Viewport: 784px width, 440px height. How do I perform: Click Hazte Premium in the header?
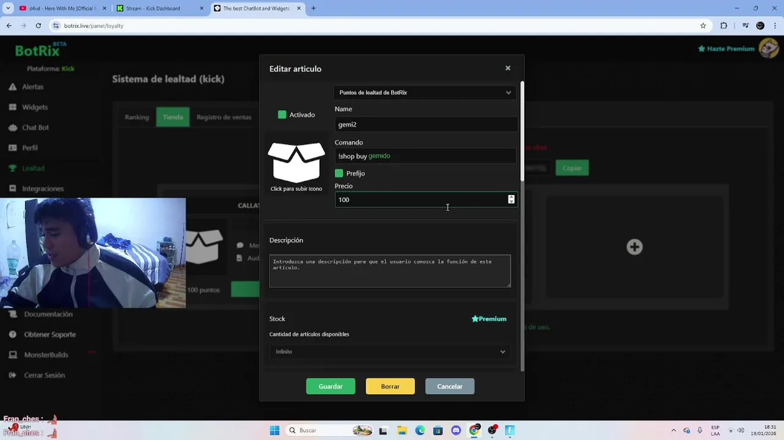pos(726,48)
